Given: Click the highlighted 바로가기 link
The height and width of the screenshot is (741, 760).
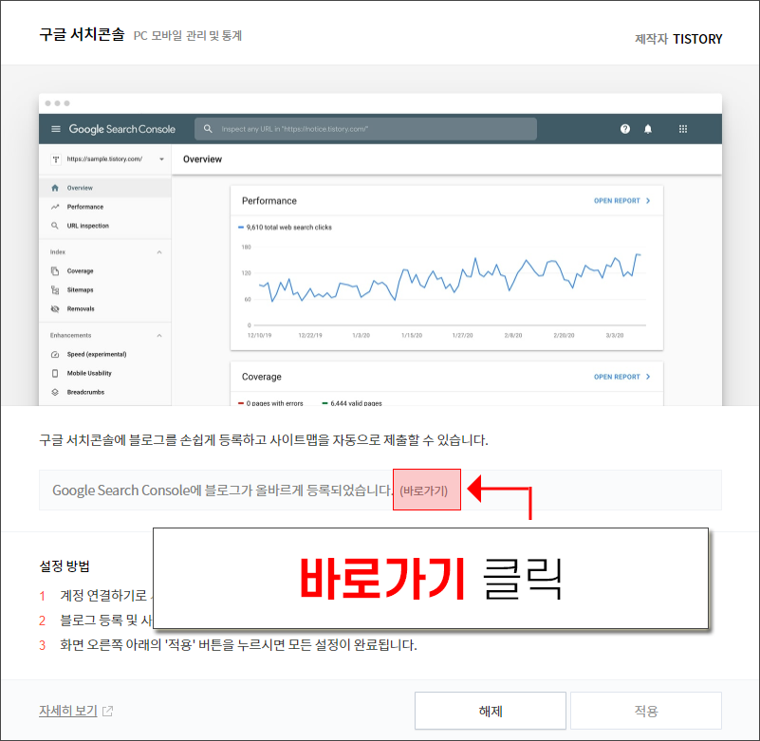Looking at the screenshot, I should [426, 489].
